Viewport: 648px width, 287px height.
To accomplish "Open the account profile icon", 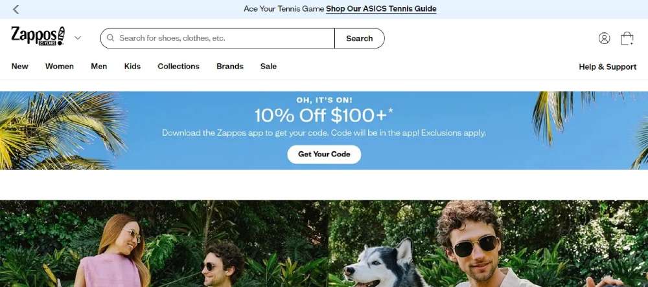I will click(x=604, y=38).
